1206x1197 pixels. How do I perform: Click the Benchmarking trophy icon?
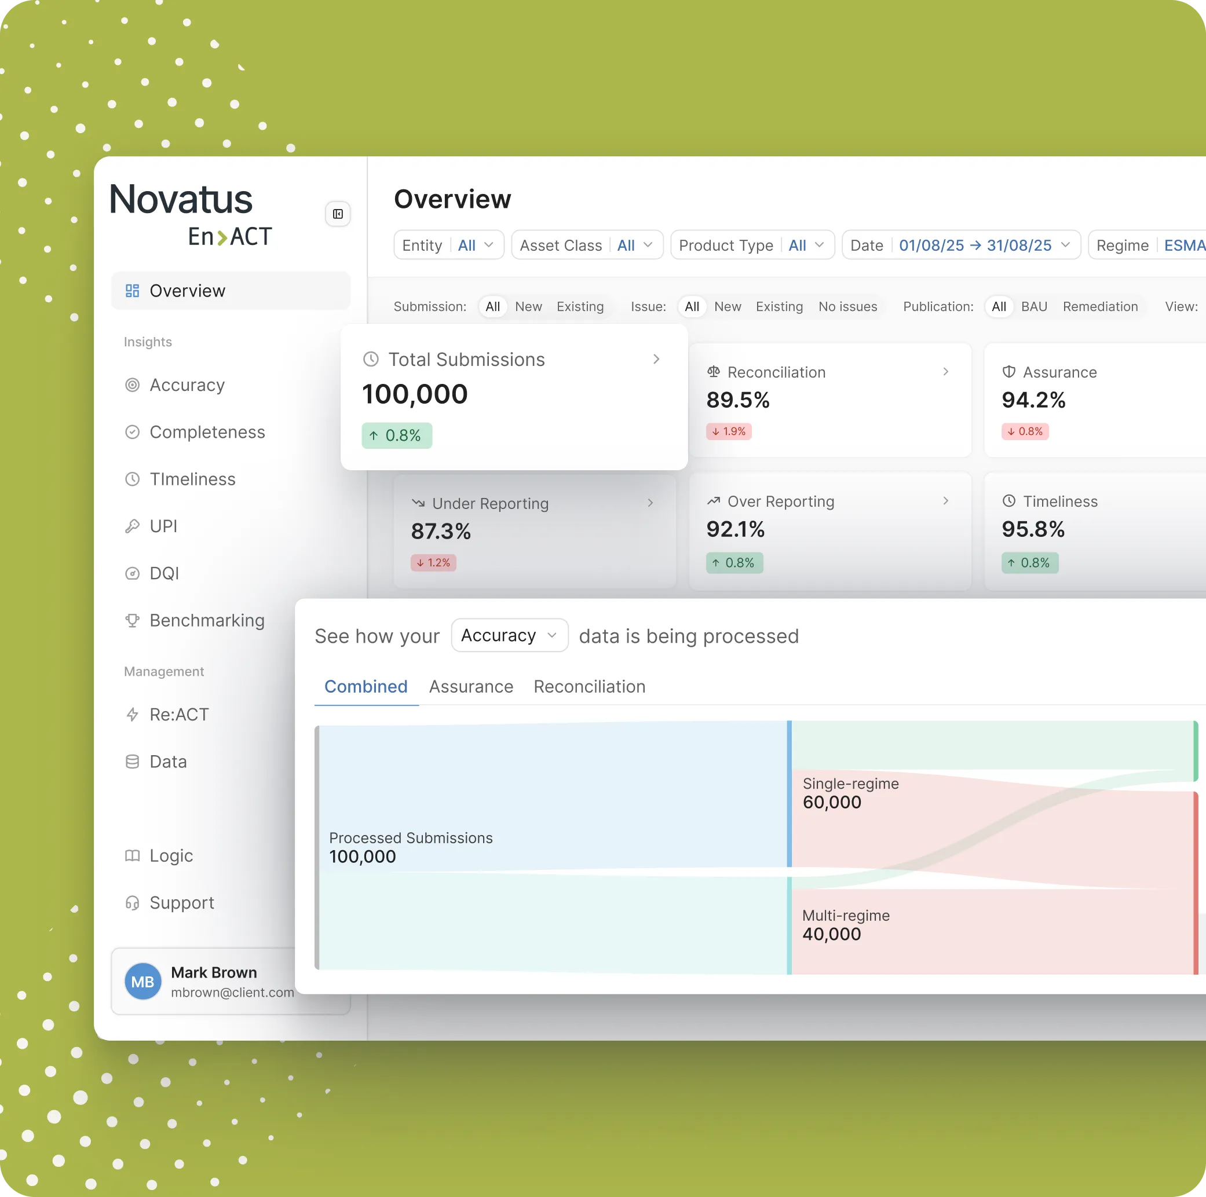point(132,620)
